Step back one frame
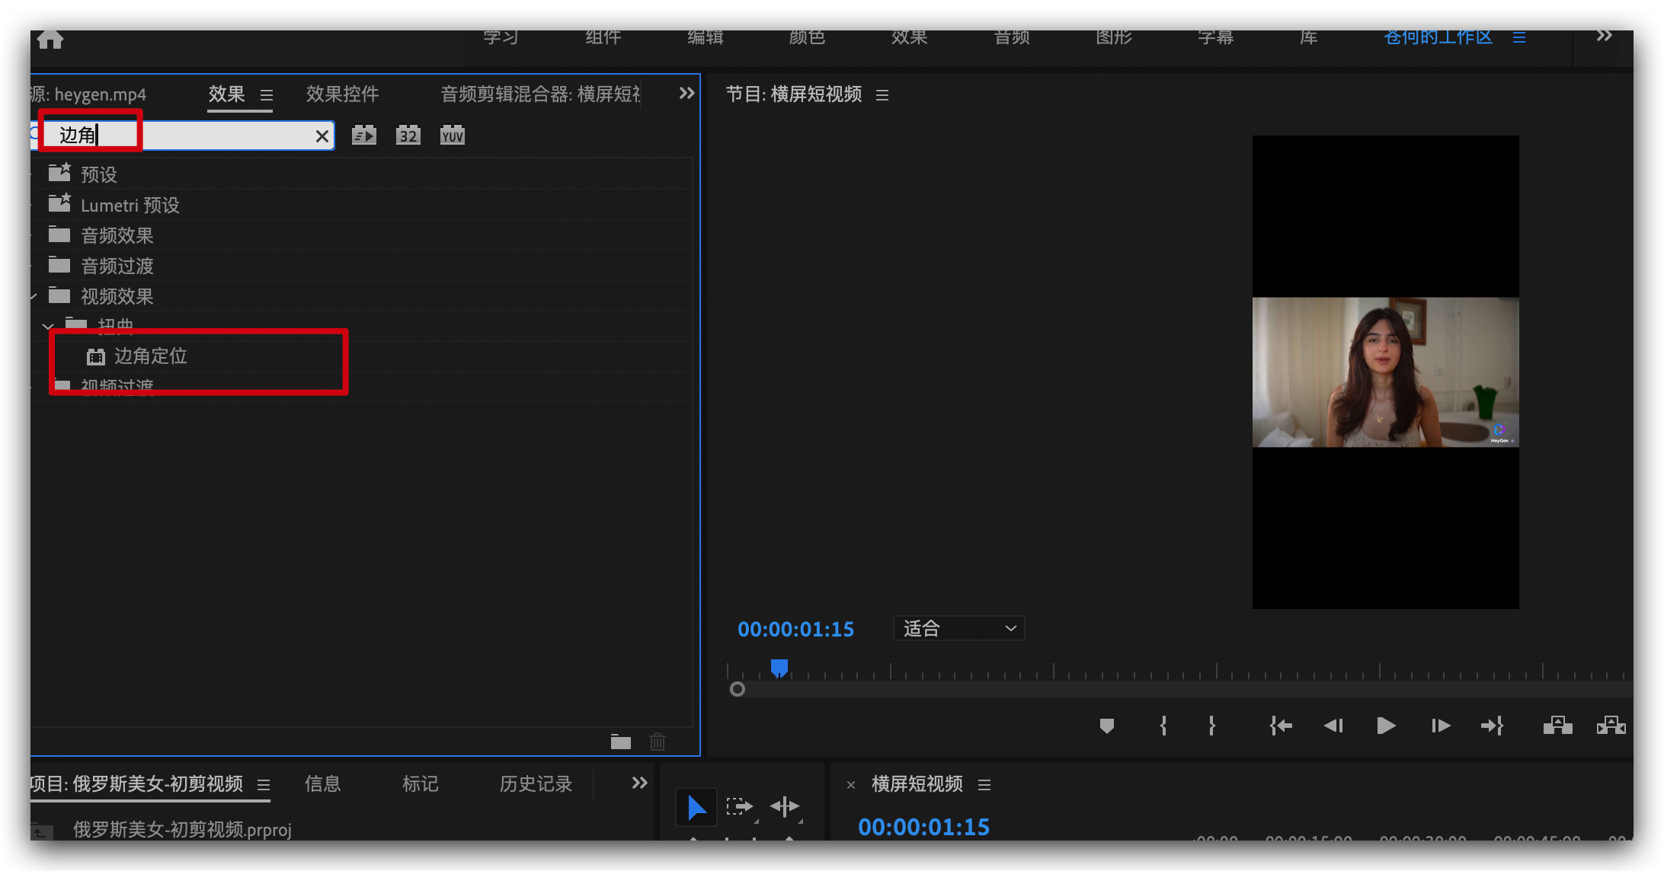Screen dimensions: 1664x871 coord(1333,726)
